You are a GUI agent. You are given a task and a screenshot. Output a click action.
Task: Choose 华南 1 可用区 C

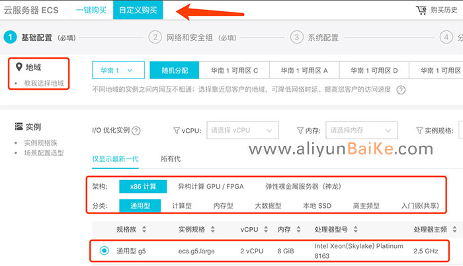point(234,70)
